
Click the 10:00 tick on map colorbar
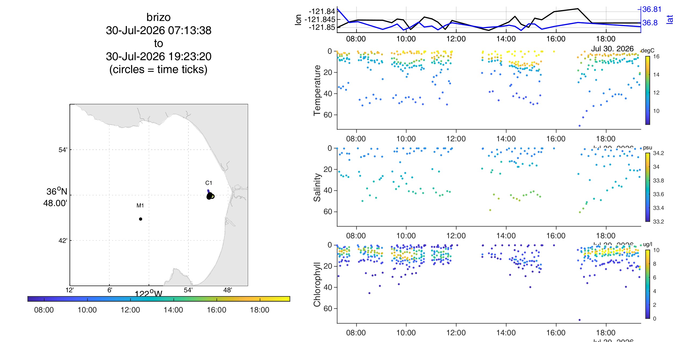[87, 299]
